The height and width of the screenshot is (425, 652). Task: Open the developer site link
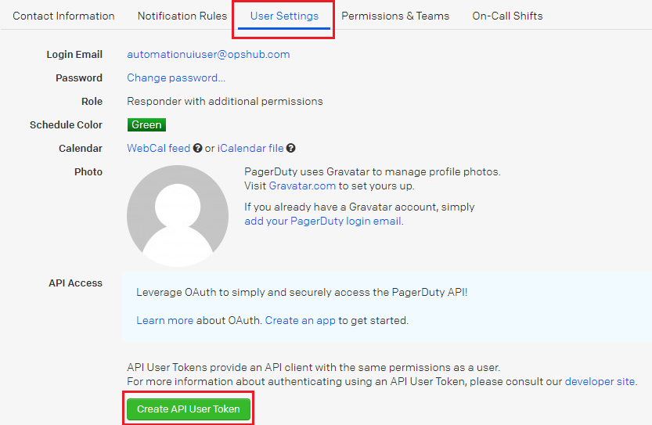tap(600, 381)
